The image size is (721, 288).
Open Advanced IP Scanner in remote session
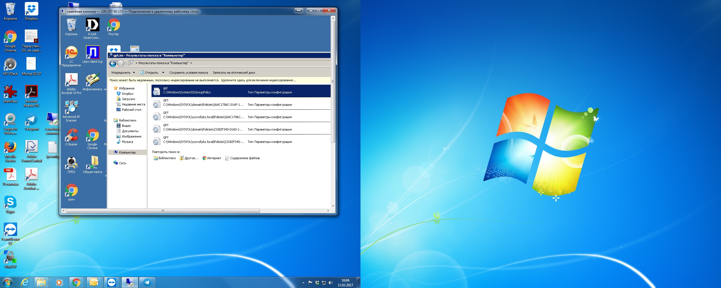point(71,111)
